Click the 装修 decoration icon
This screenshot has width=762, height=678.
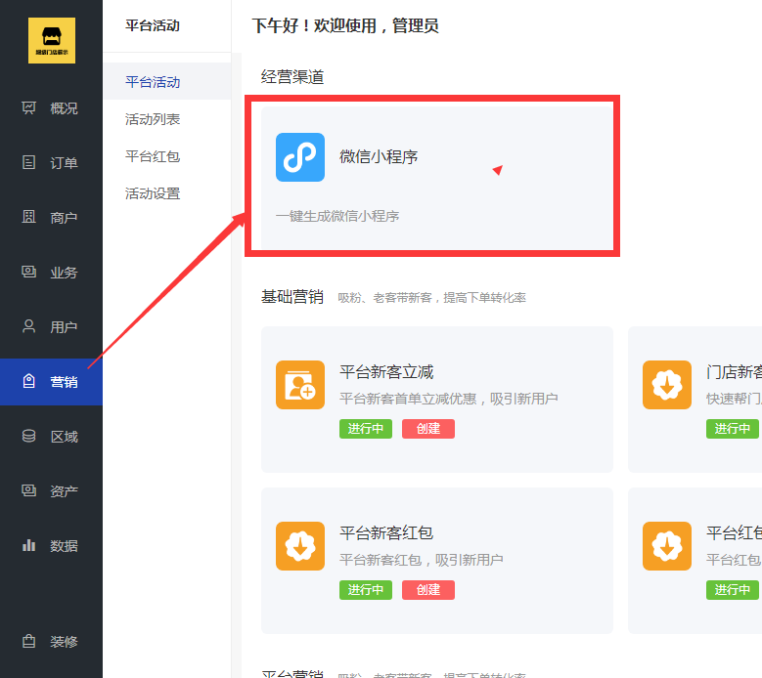tap(28, 641)
